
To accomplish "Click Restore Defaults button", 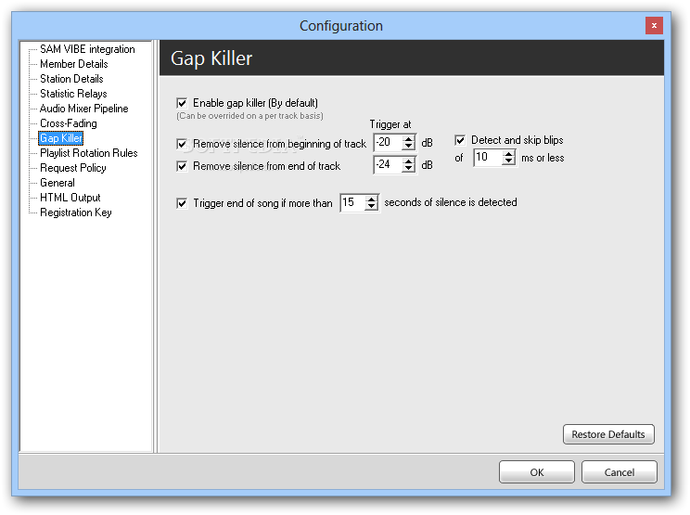I will tap(608, 434).
